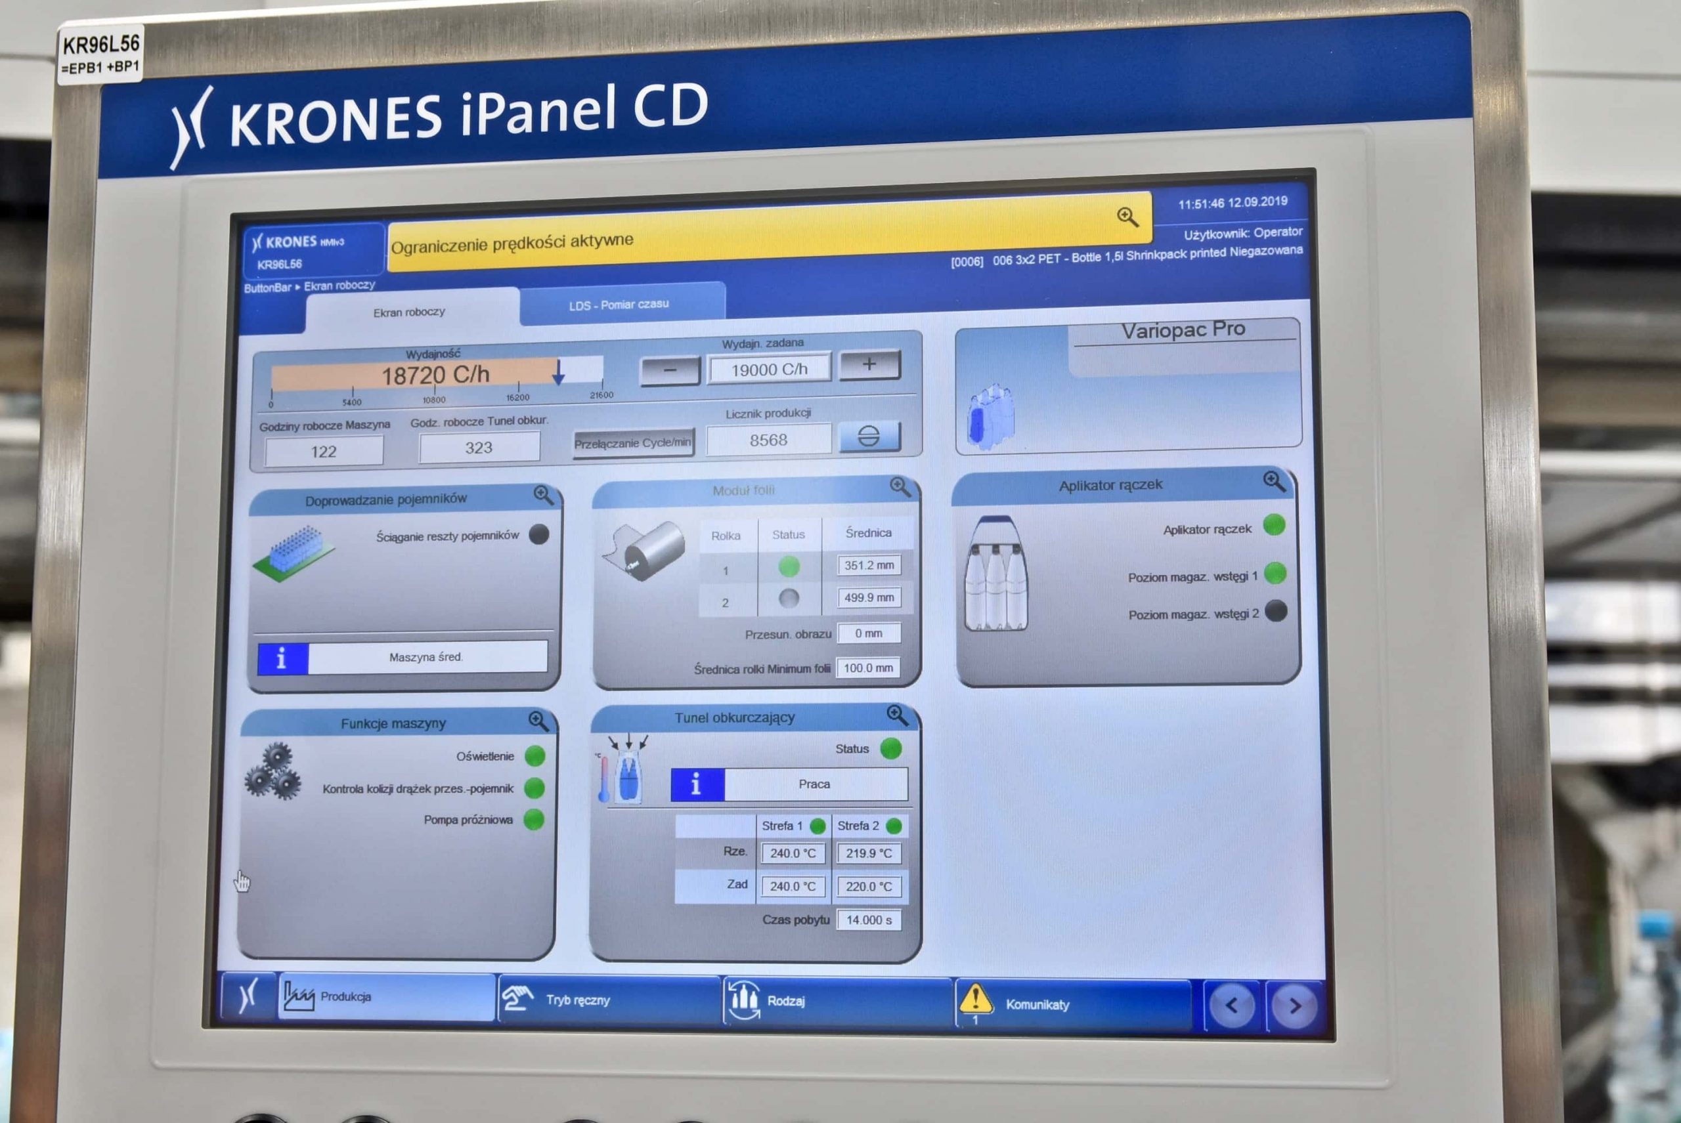The height and width of the screenshot is (1123, 1681).
Task: Click info icon beside Maszyna śred.
Action: click(x=282, y=658)
